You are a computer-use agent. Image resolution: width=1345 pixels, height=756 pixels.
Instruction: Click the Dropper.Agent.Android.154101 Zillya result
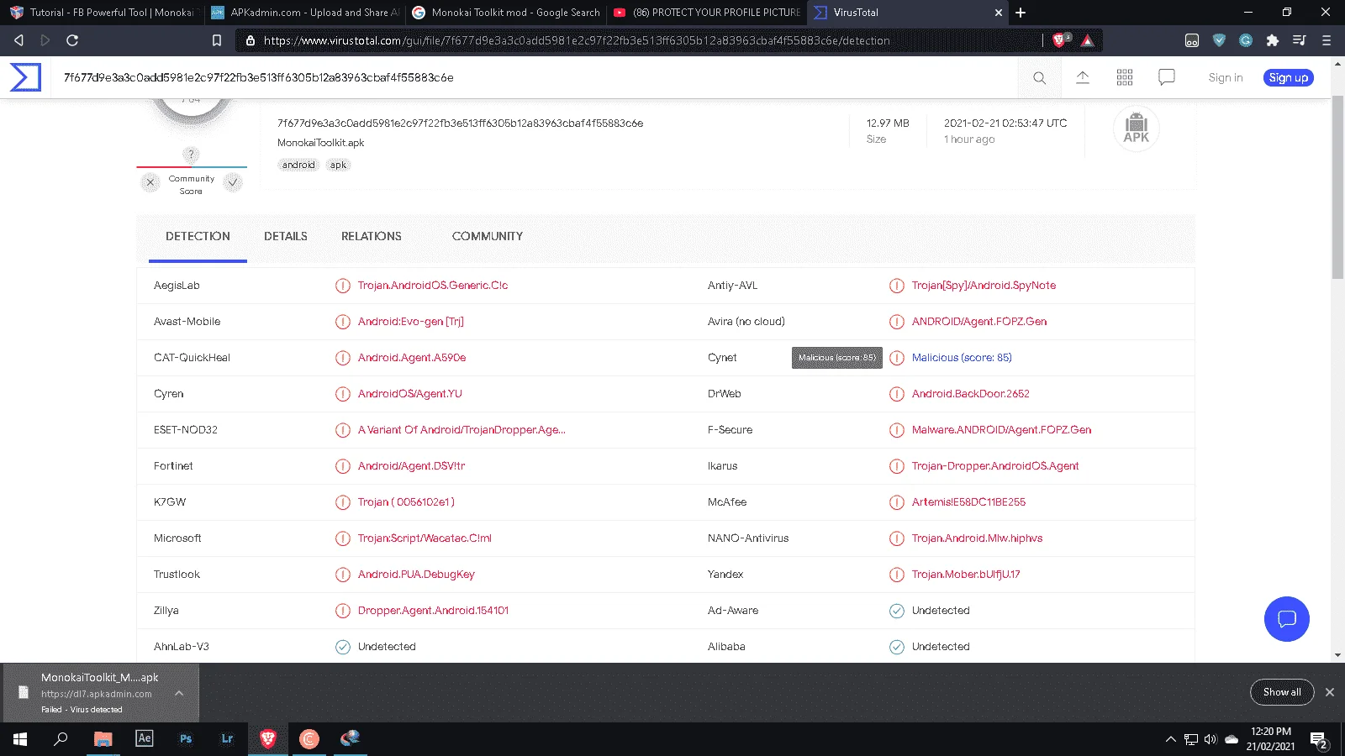[433, 611]
